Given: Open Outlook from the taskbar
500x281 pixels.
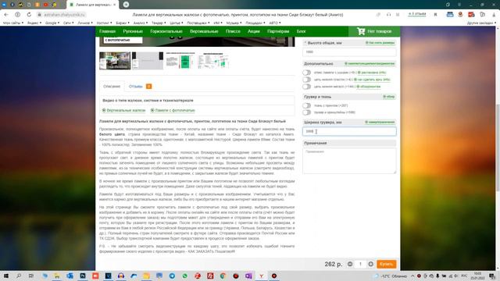Looking at the screenshot, I should coord(70,276).
